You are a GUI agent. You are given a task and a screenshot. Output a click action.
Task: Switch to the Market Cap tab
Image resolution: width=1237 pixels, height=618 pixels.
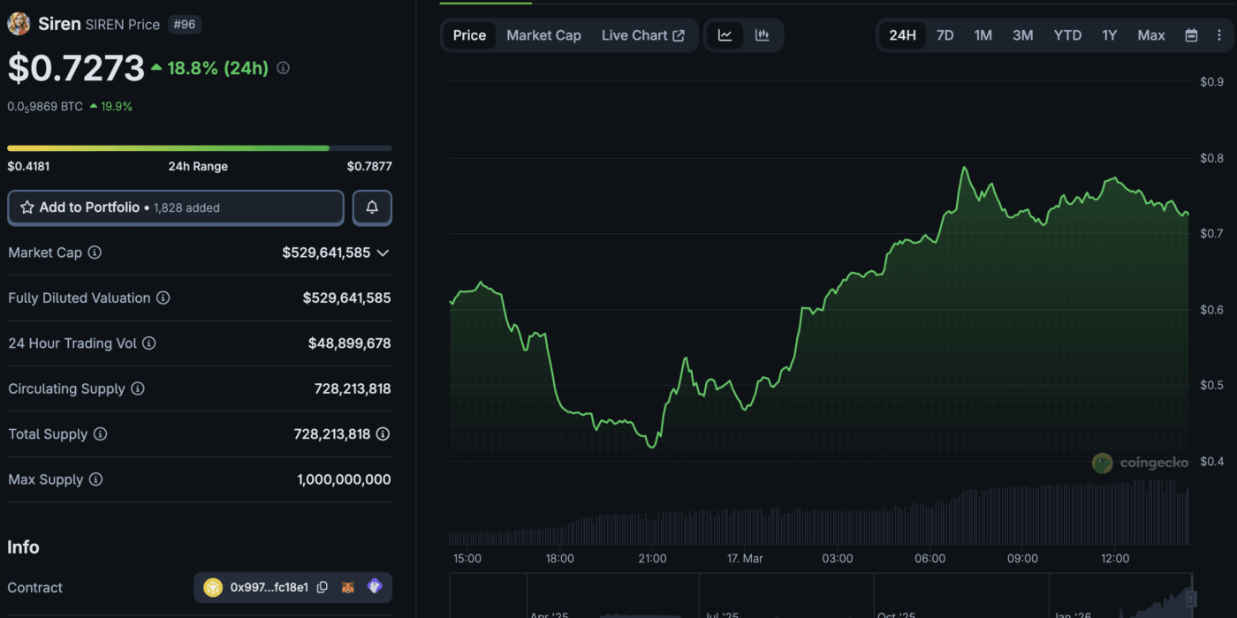[543, 35]
